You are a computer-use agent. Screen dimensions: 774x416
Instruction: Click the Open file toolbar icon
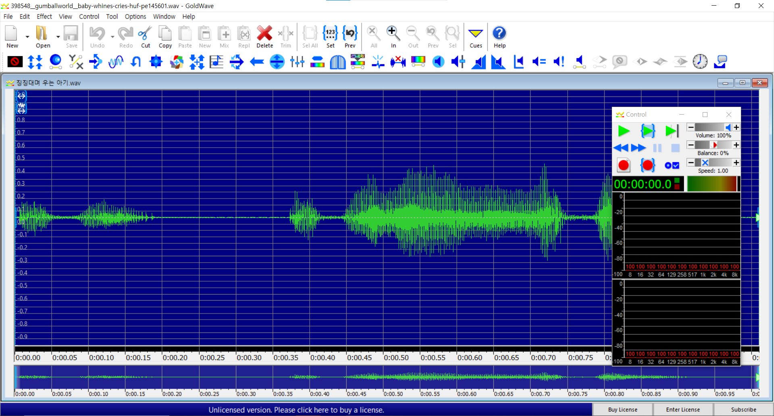point(43,37)
